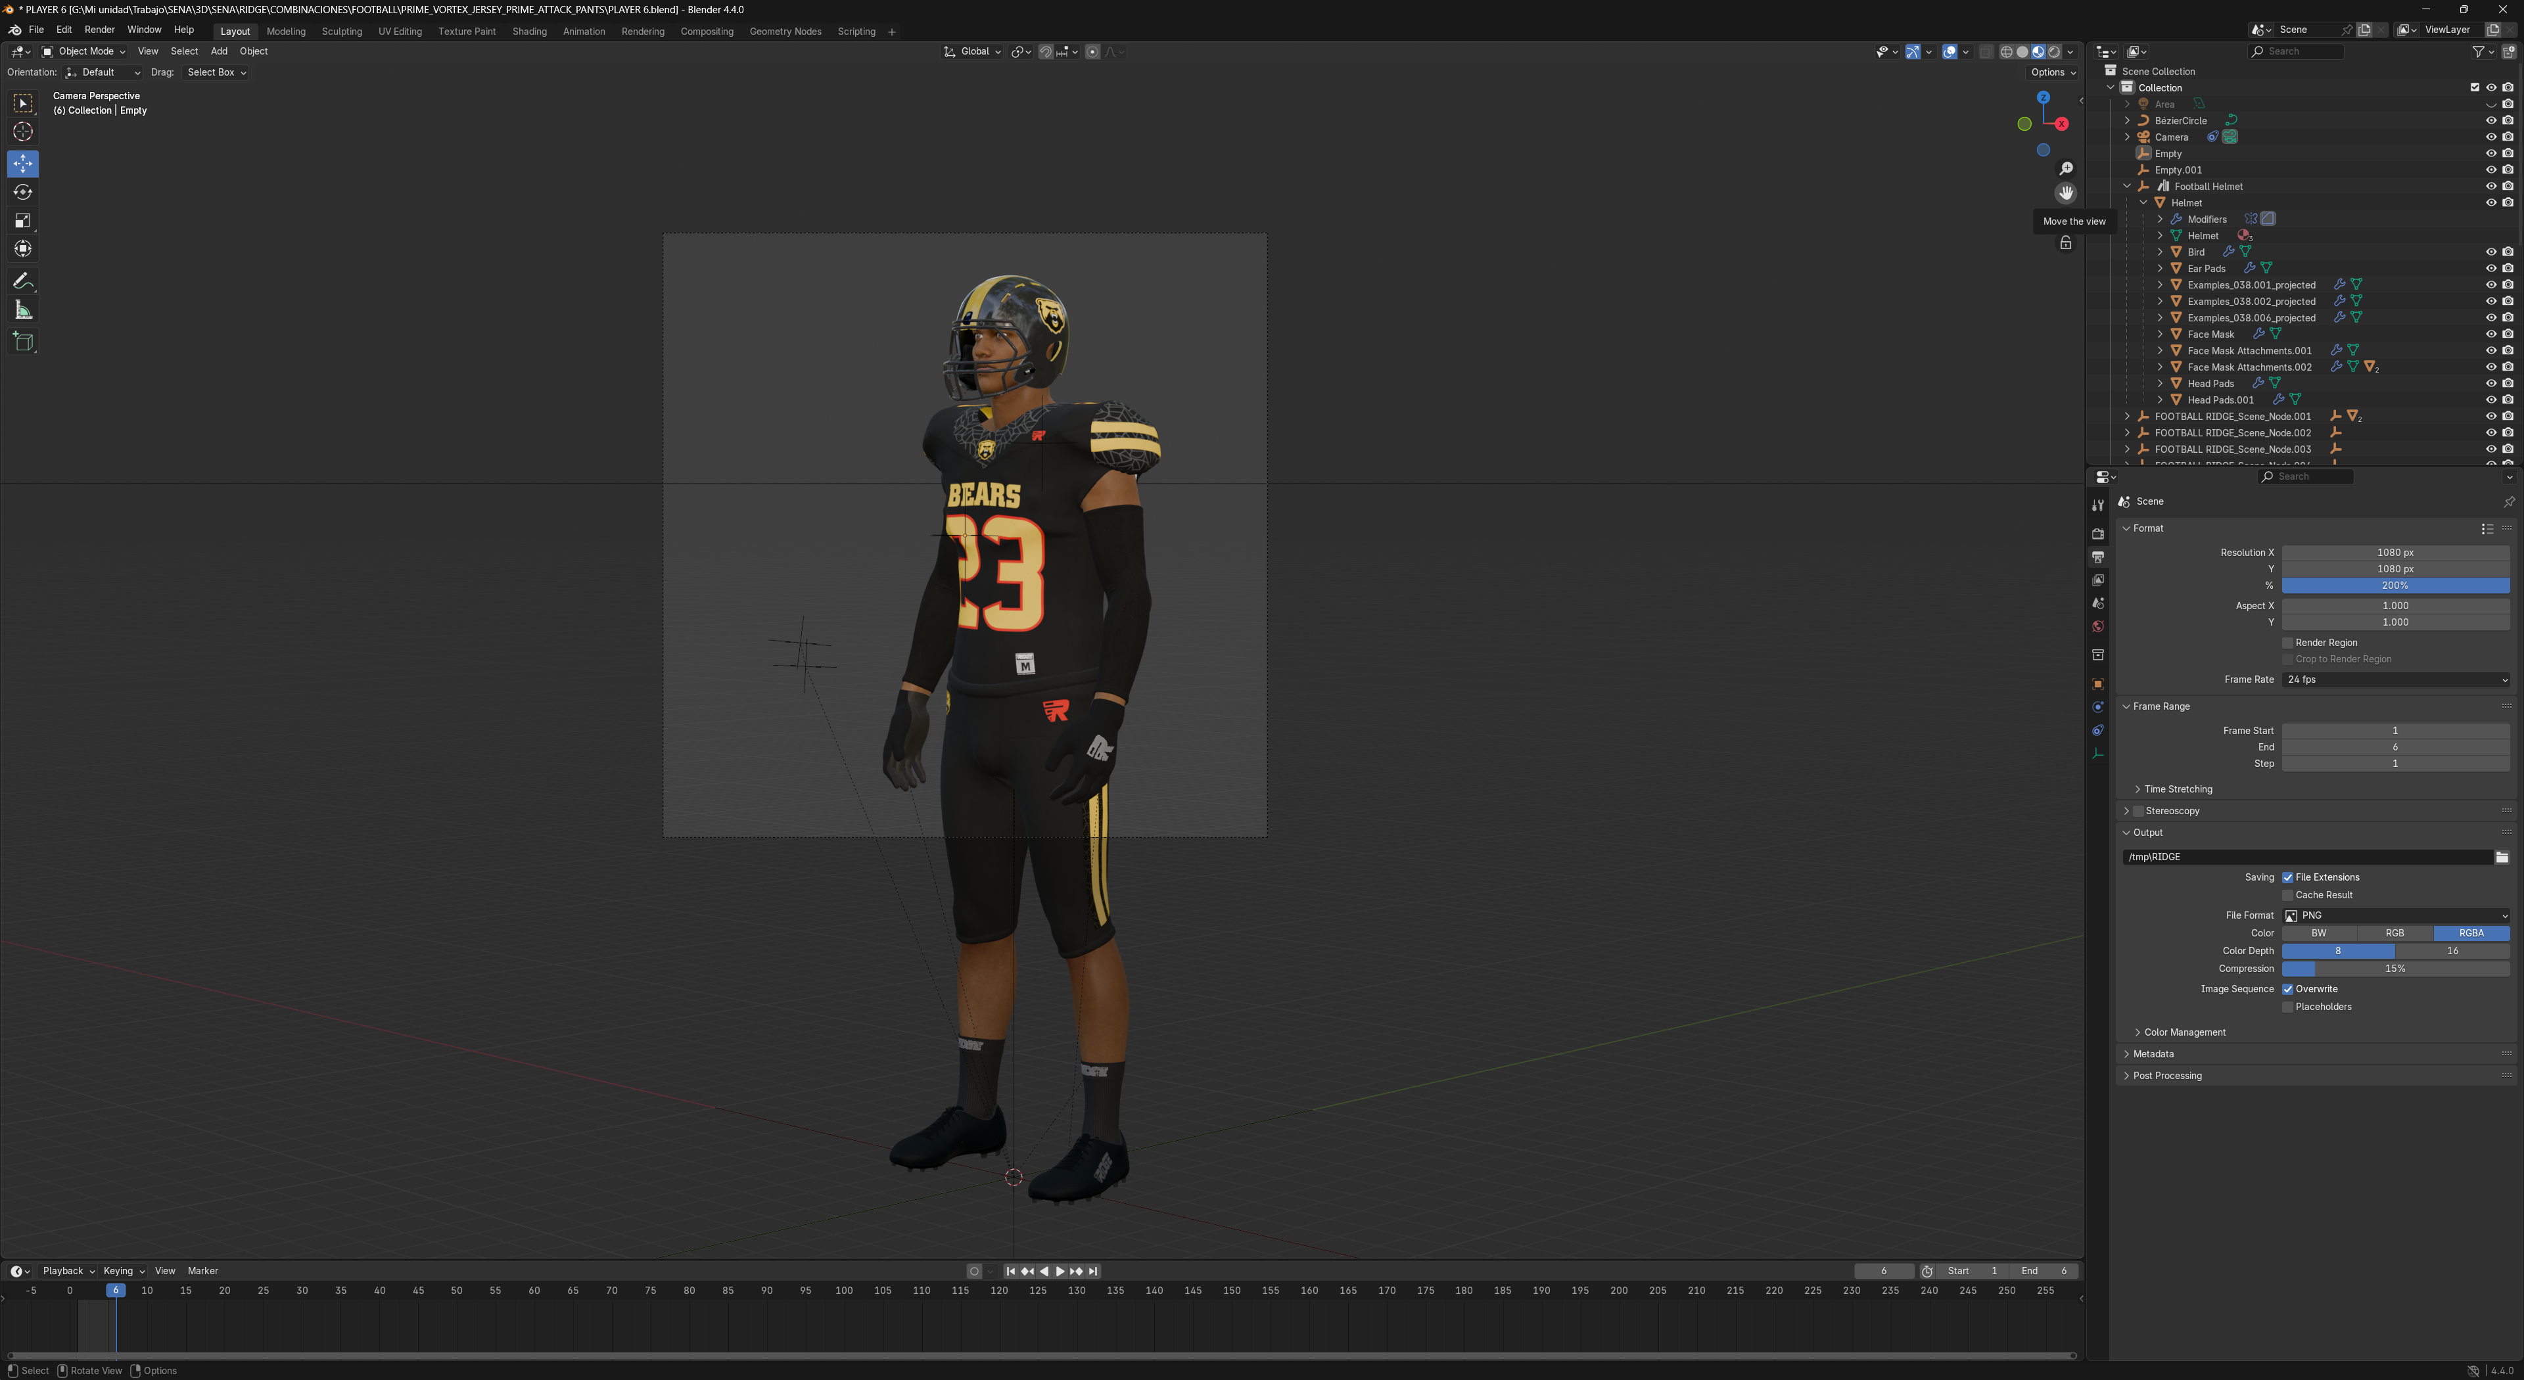Switch to the Shading workspace tab
The width and height of the screenshot is (2524, 1380).
[529, 32]
